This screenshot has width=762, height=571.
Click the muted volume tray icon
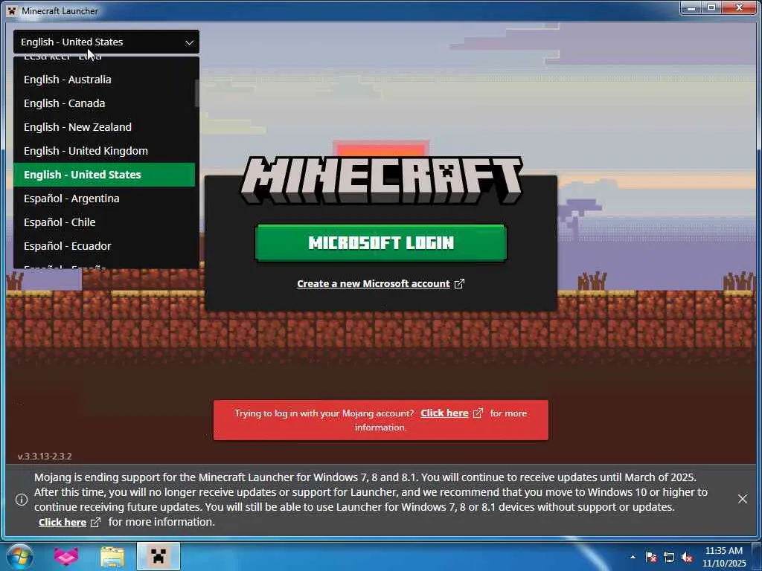click(687, 557)
